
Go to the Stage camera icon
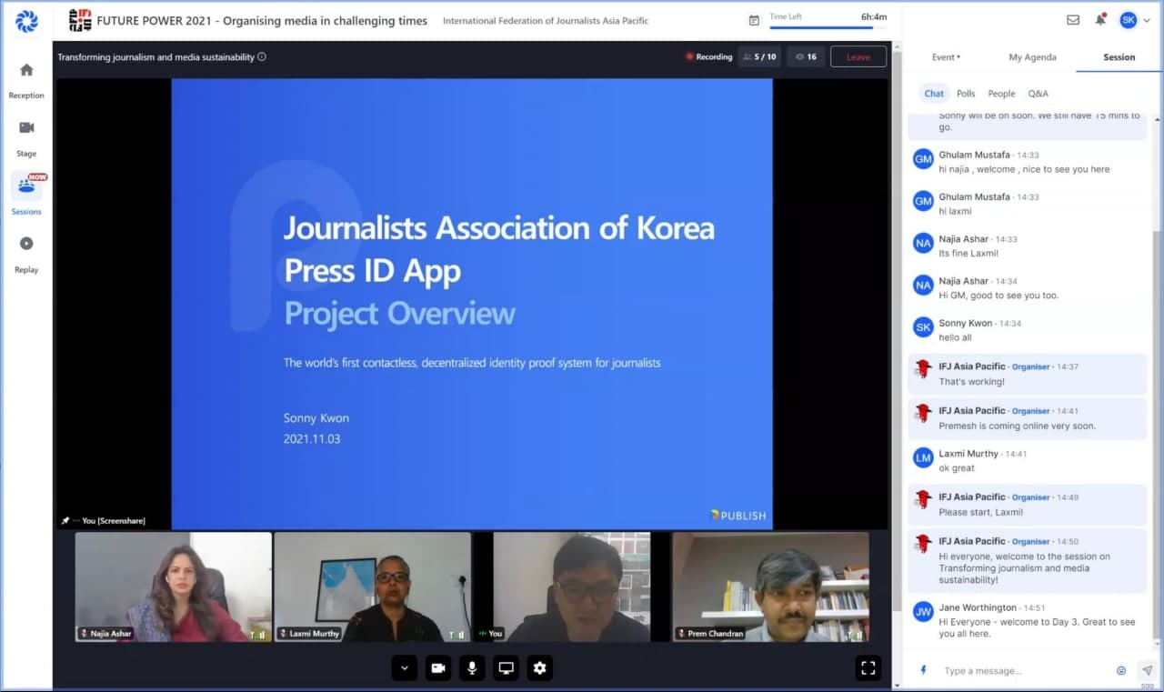click(26, 128)
